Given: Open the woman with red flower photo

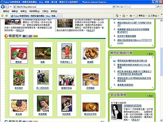Looking at the screenshot, I should click(43, 103).
